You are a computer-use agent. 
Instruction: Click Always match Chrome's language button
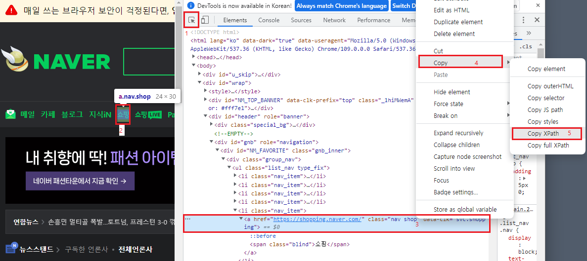point(342,6)
